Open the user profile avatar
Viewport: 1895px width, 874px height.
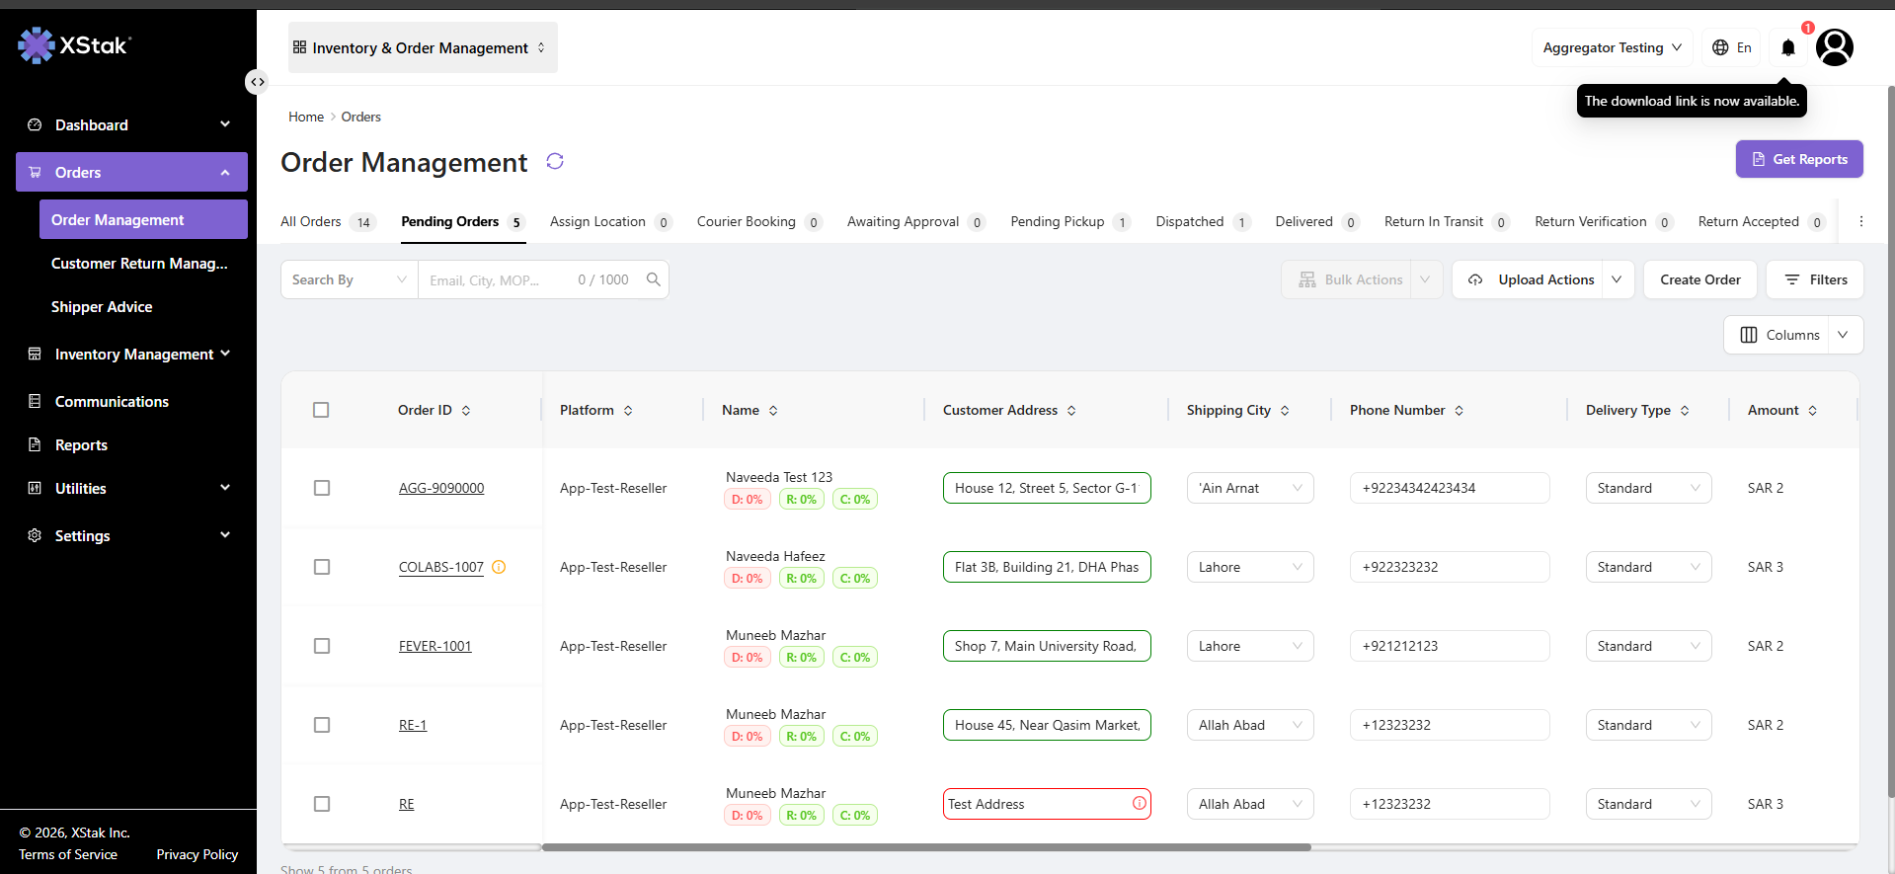[1835, 47]
